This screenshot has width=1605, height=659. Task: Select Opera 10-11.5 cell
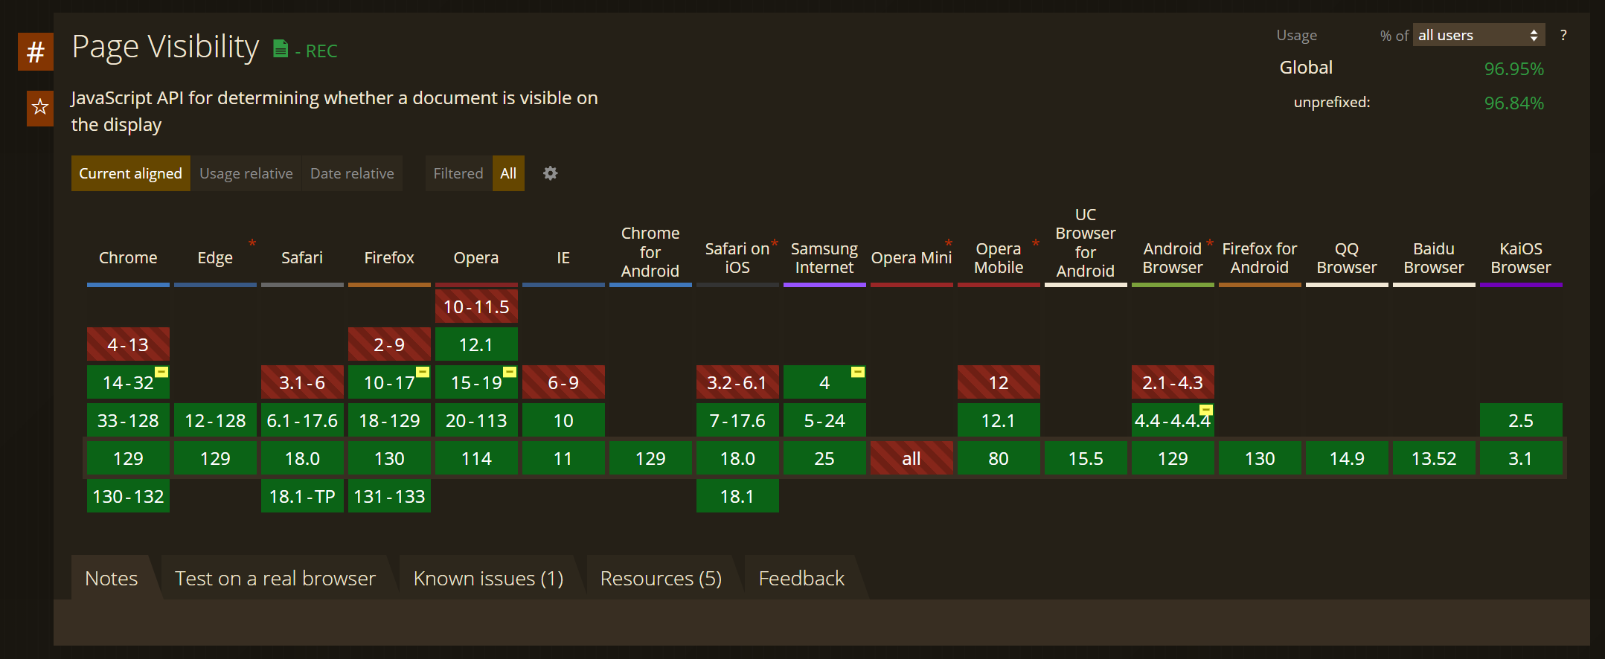(476, 306)
